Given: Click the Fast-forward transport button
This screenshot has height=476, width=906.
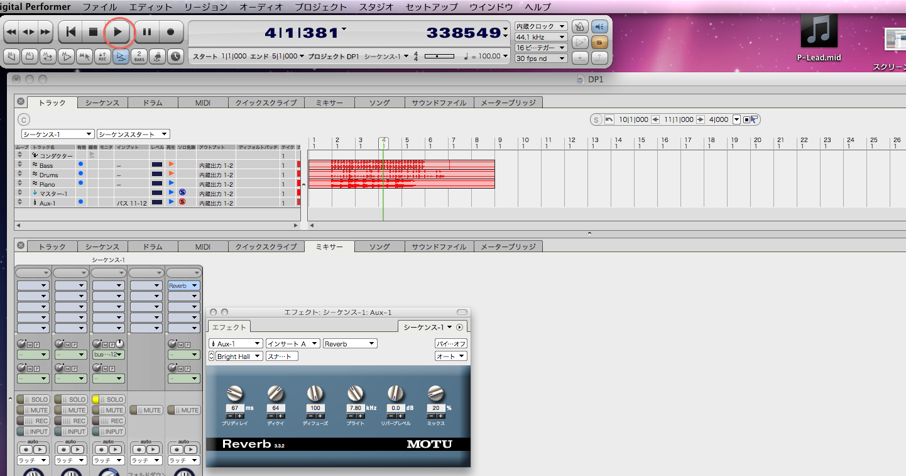Looking at the screenshot, I should [x=45, y=31].
